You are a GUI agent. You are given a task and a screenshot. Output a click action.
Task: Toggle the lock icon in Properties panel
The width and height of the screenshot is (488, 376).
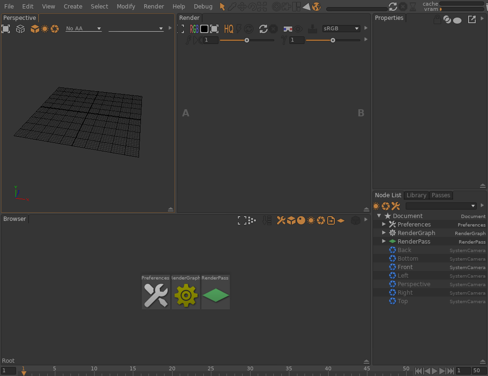point(437,19)
